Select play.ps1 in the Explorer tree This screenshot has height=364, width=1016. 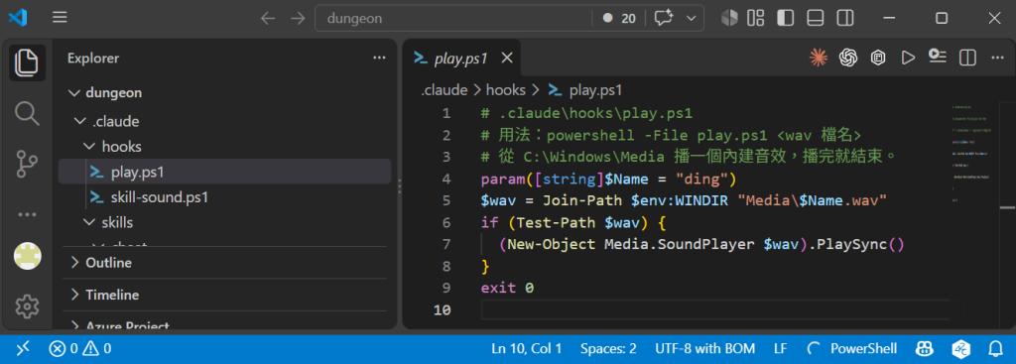pos(225,172)
